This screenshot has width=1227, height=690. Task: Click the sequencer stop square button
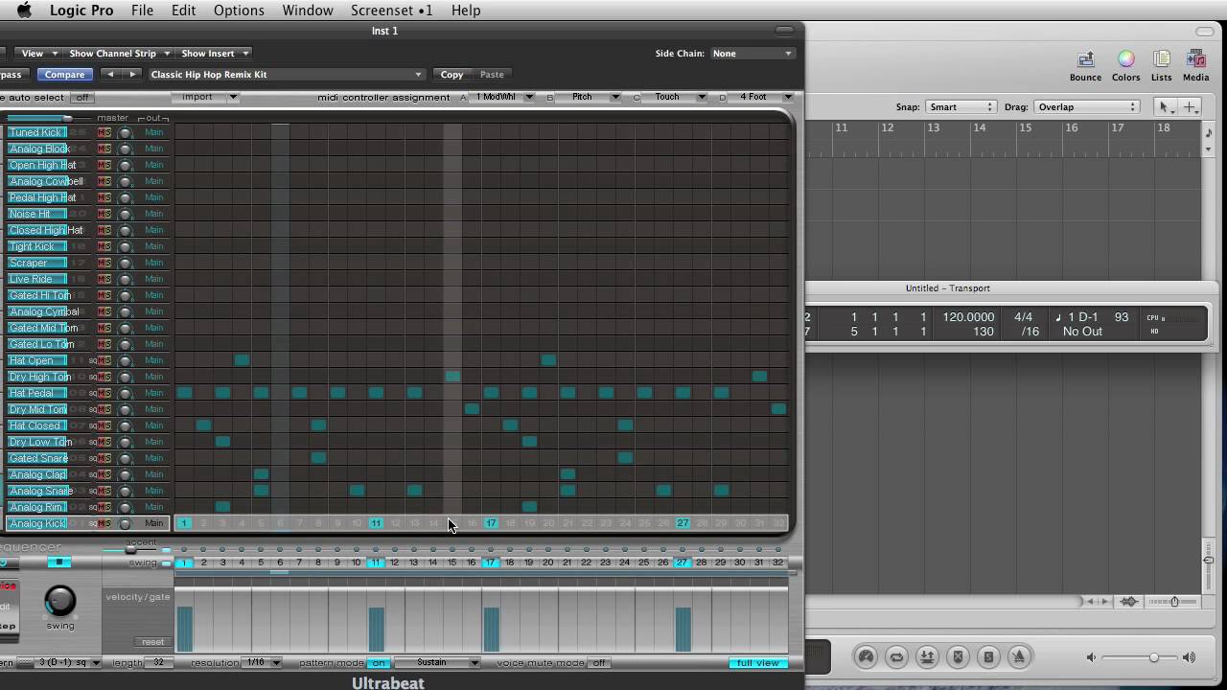58,563
